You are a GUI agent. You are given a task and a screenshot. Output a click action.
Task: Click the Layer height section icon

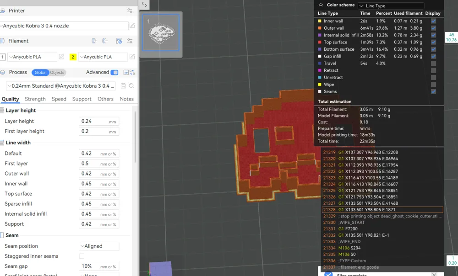(2, 111)
